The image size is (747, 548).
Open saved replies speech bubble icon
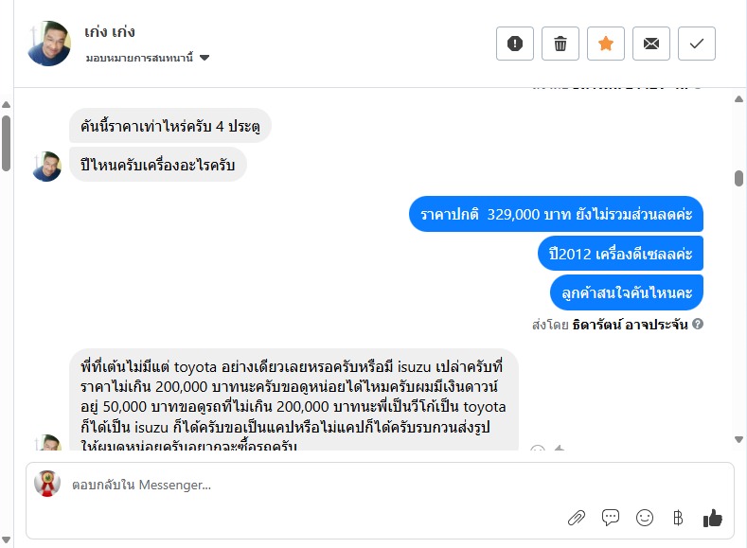[x=611, y=518]
